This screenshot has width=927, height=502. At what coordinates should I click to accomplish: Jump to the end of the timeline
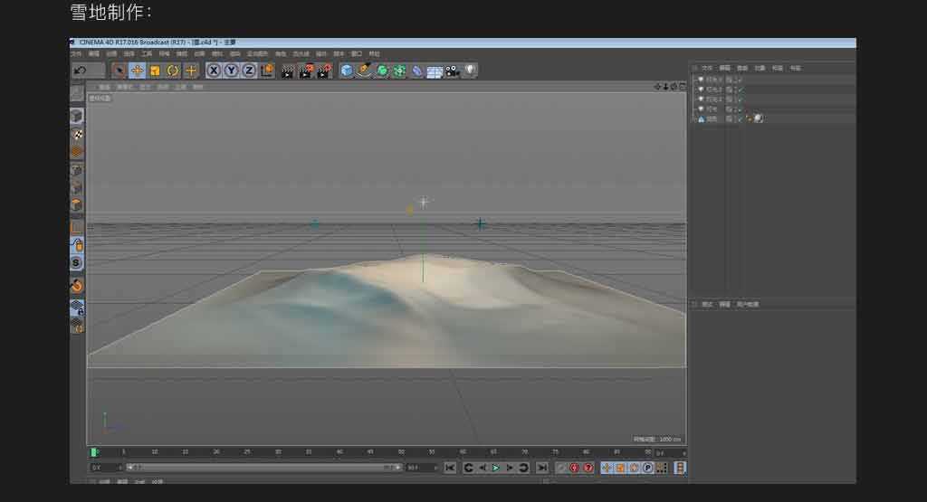[x=541, y=468]
